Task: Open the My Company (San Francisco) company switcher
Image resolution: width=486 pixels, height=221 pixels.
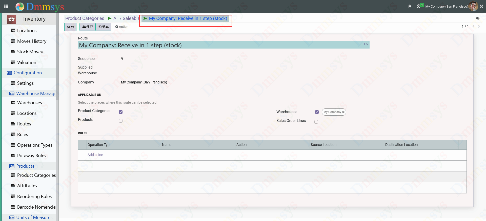Action: point(447,7)
